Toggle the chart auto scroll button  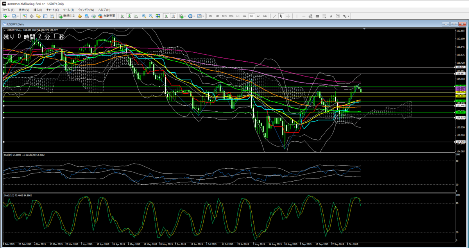[x=166, y=16]
